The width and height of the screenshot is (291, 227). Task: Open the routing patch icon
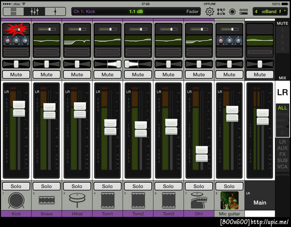pos(221,12)
